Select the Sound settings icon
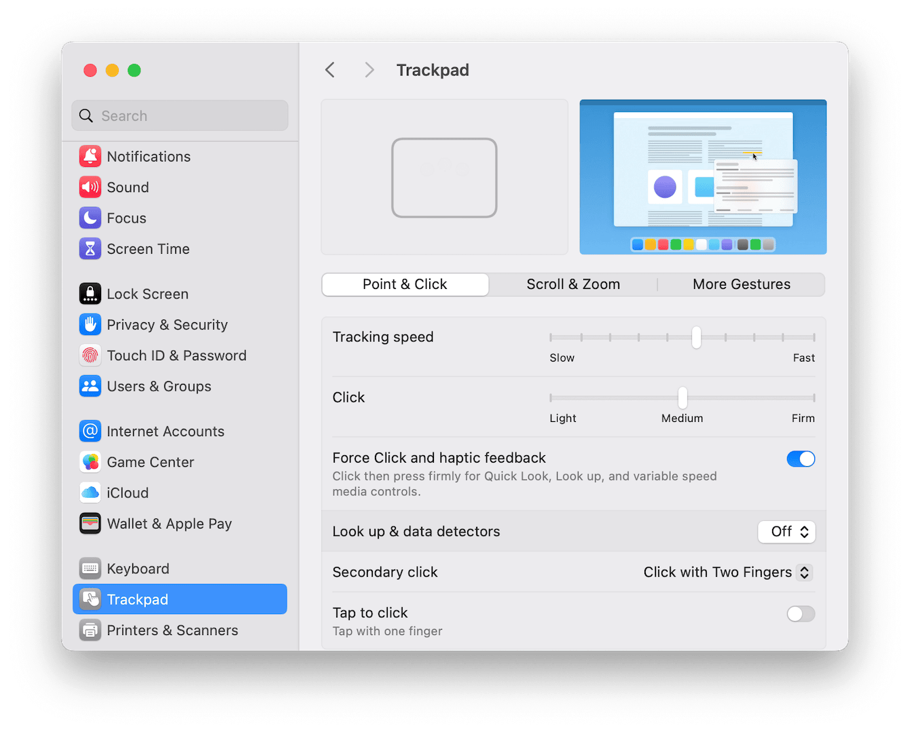 click(128, 187)
